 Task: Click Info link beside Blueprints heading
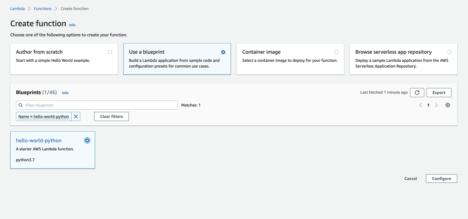65,93
